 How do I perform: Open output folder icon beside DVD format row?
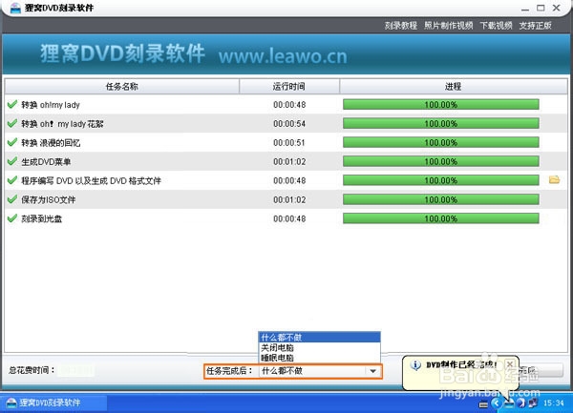[x=554, y=180]
